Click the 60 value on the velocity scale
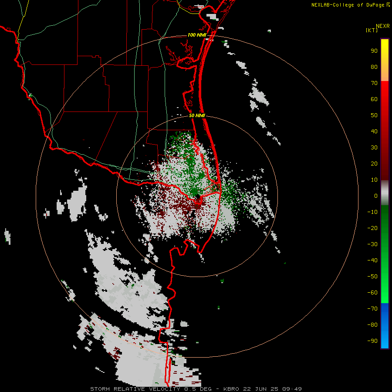This screenshot has width=392, height=392. click(374, 99)
